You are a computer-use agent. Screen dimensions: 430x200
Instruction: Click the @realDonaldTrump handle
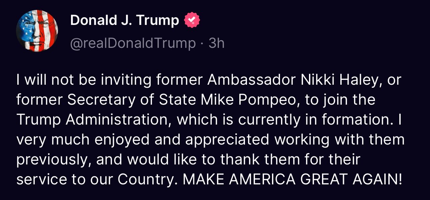(133, 44)
